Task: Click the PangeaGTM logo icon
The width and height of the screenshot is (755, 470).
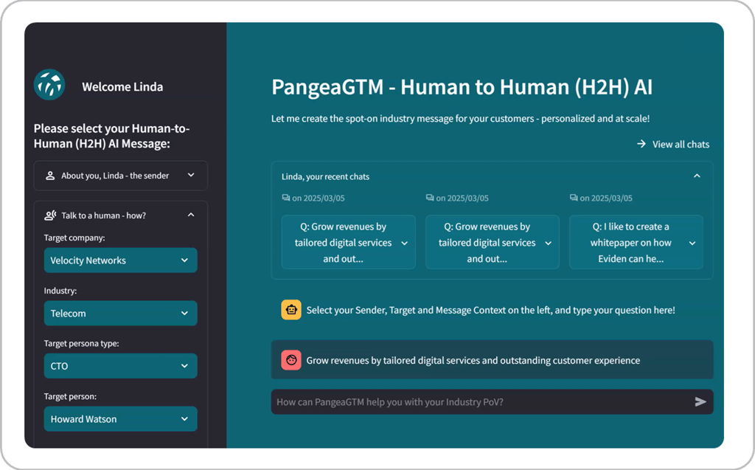Action: coord(49,85)
